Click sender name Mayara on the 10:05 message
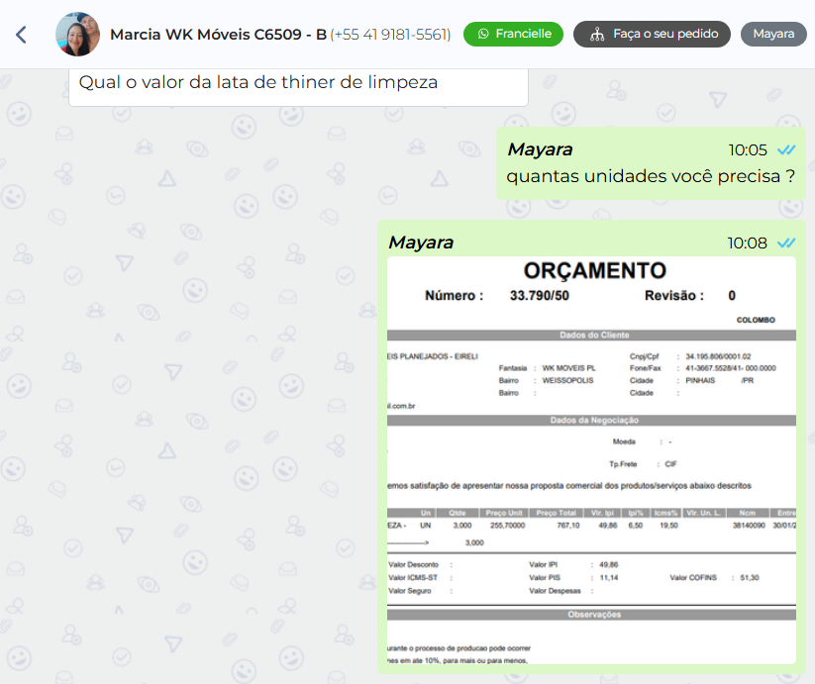Screen dimensions: 815x684 tap(540, 149)
